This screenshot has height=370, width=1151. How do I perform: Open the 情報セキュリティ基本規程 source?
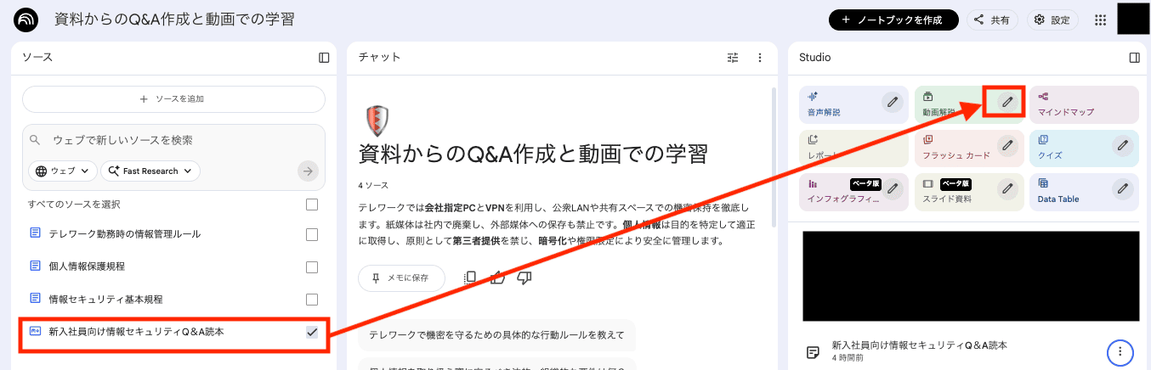pos(105,299)
